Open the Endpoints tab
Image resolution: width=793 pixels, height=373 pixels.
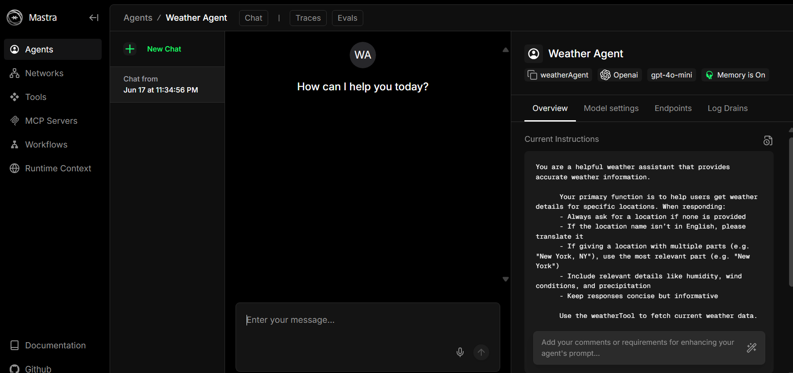point(673,108)
